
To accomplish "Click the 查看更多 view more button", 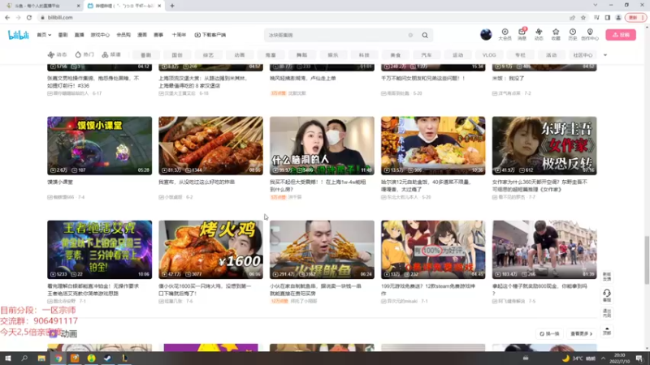I will tap(581, 333).
